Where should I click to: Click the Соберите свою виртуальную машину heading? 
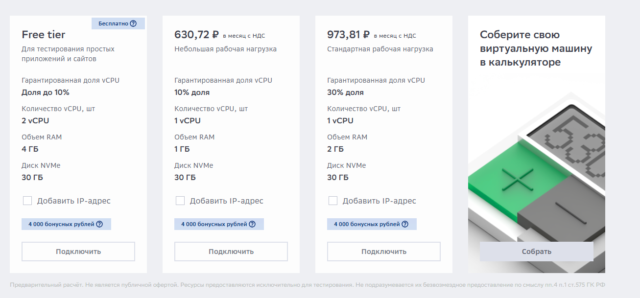pos(536,48)
